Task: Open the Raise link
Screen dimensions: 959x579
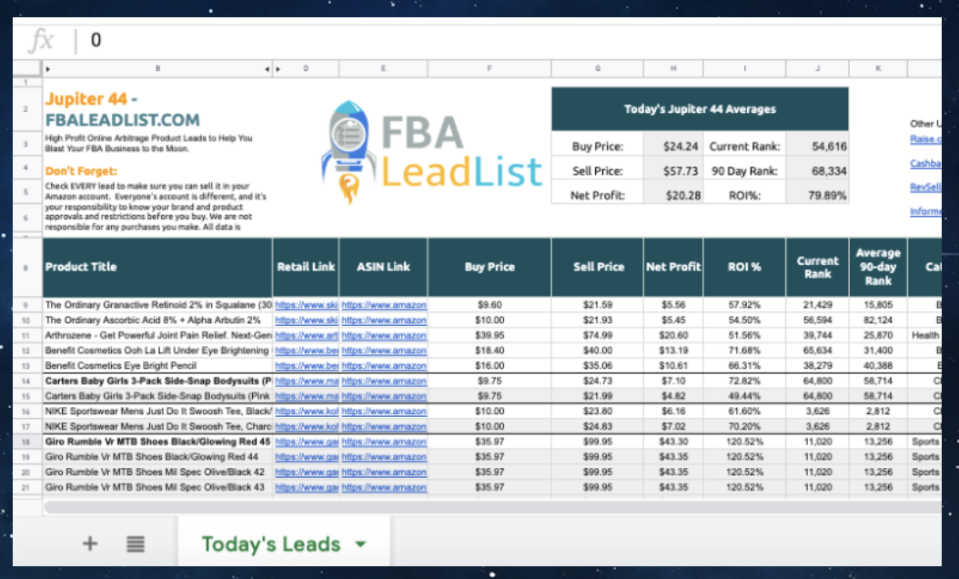Action: [924, 139]
